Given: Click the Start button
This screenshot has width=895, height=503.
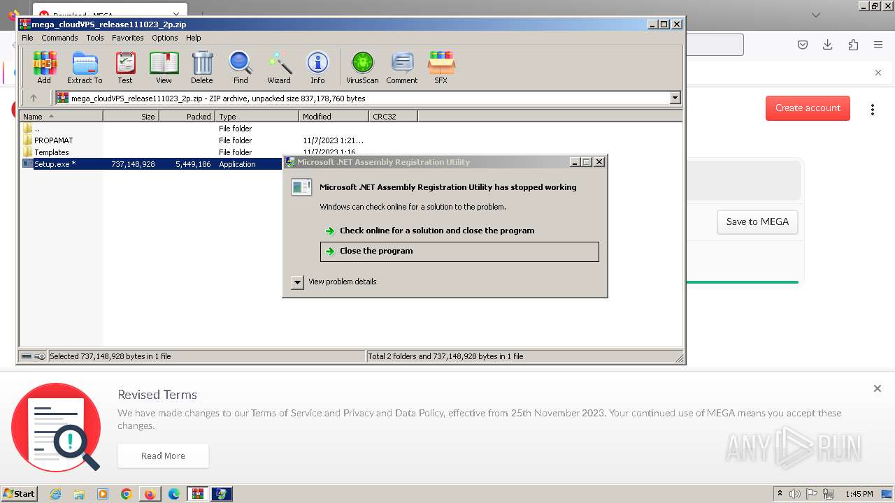Looking at the screenshot, I should (x=20, y=494).
